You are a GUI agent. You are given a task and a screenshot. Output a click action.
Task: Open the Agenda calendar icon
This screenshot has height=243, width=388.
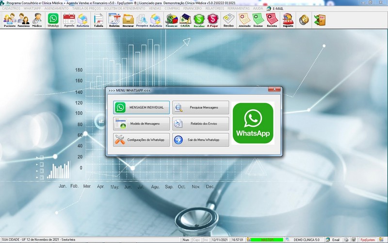69,20
